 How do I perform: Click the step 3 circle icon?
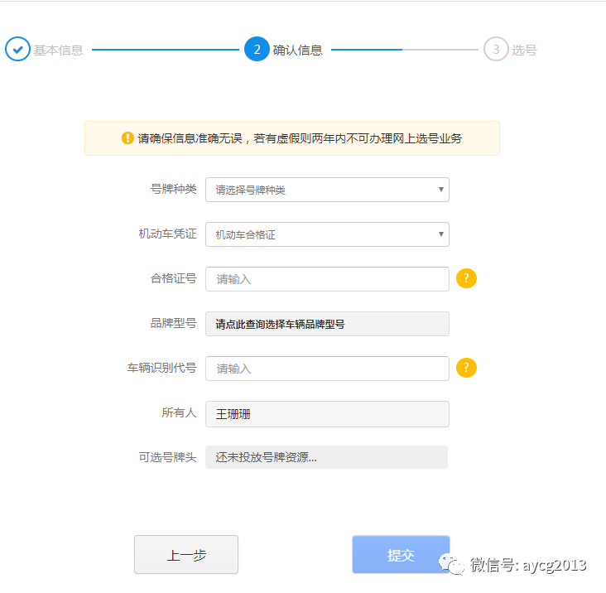point(496,49)
